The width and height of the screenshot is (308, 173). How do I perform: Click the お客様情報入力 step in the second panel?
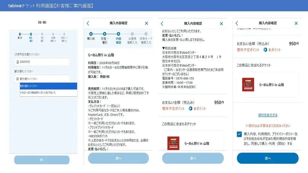pyautogui.click(x=132, y=38)
